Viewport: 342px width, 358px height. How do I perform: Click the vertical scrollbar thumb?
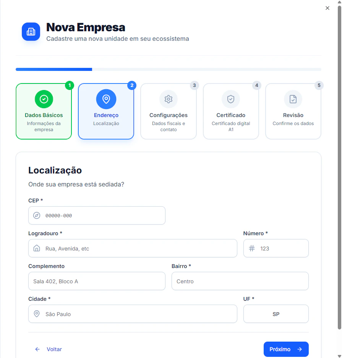[339, 168]
